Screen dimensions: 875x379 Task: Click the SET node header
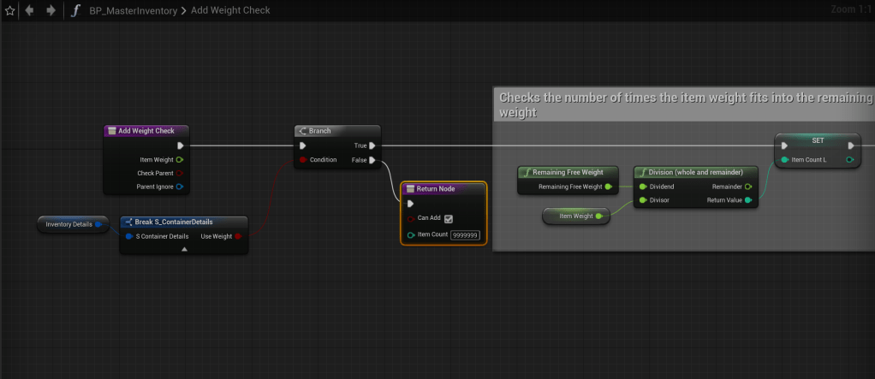[x=817, y=139]
